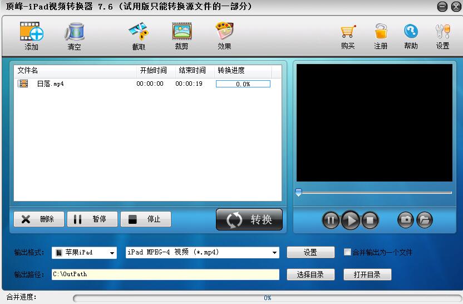463x304 pixels.
Task: Click the 合并进度 0% progress bar
Action: pyautogui.click(x=267, y=298)
